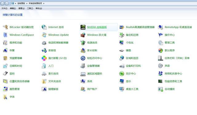This screenshot has width=197, height=115.
Task: Open the 鼠标 mouse icon
Action: pos(6,74)
